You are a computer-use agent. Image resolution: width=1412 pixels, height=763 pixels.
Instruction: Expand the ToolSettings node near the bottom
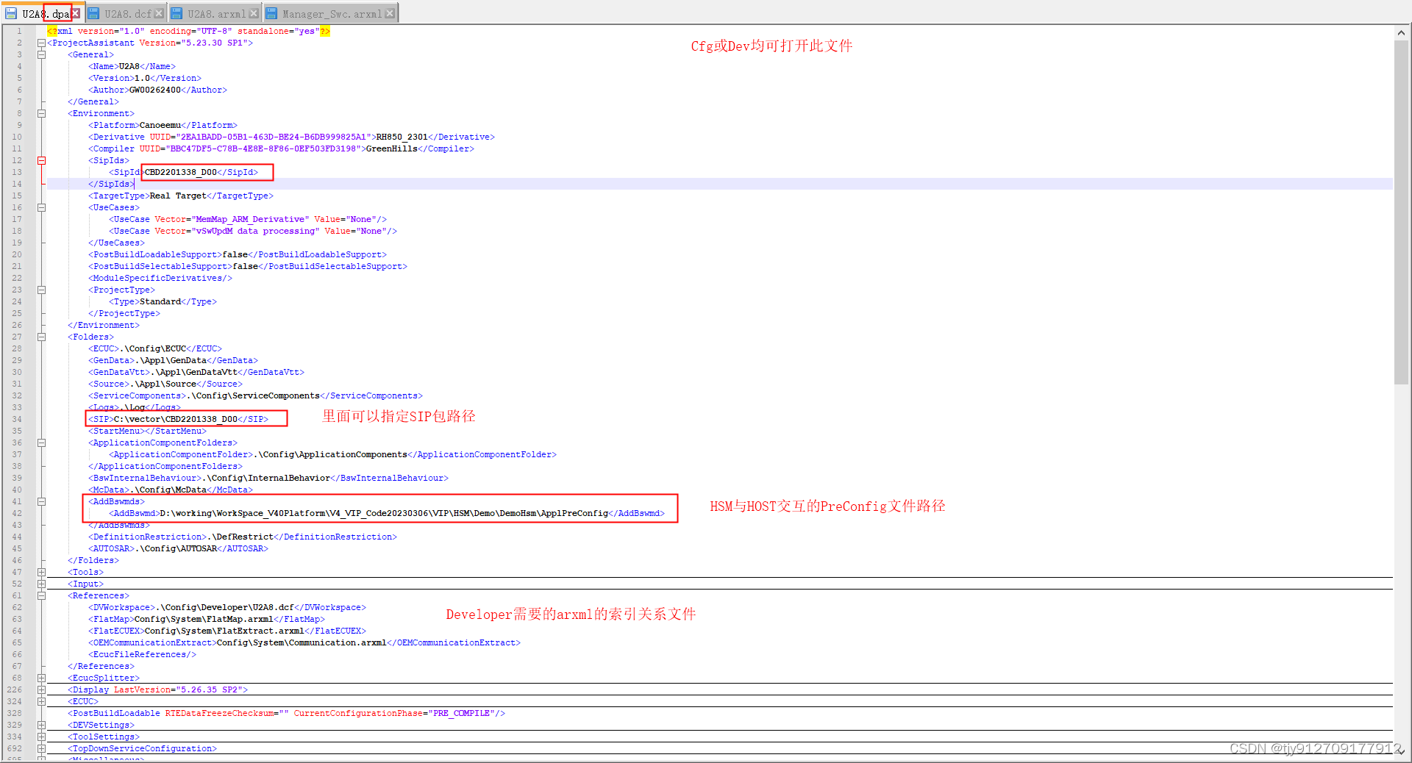click(41, 737)
